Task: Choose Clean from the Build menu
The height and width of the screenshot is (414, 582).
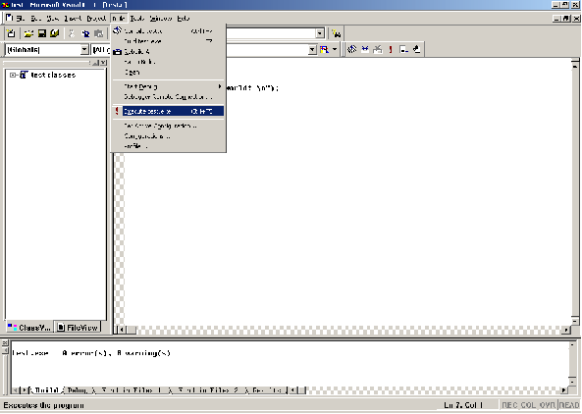Action: coord(169,72)
